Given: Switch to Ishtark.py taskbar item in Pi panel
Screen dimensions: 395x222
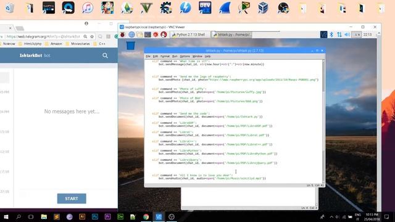Looking at the screenshot, I should tap(232, 35).
